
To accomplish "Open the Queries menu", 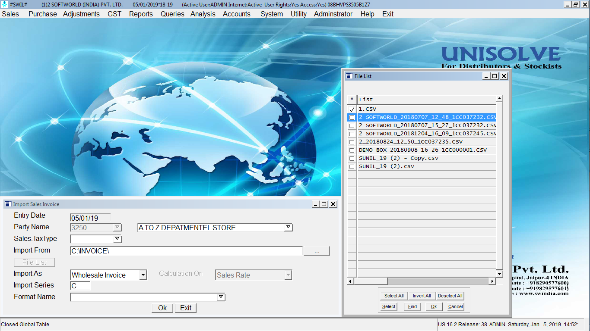I will point(172,14).
